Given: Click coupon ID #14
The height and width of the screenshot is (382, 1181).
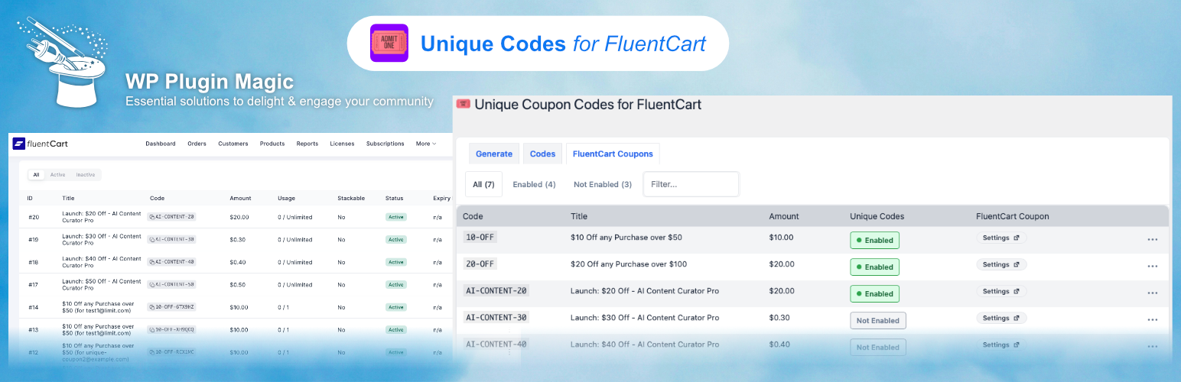Looking at the screenshot, I should [34, 307].
